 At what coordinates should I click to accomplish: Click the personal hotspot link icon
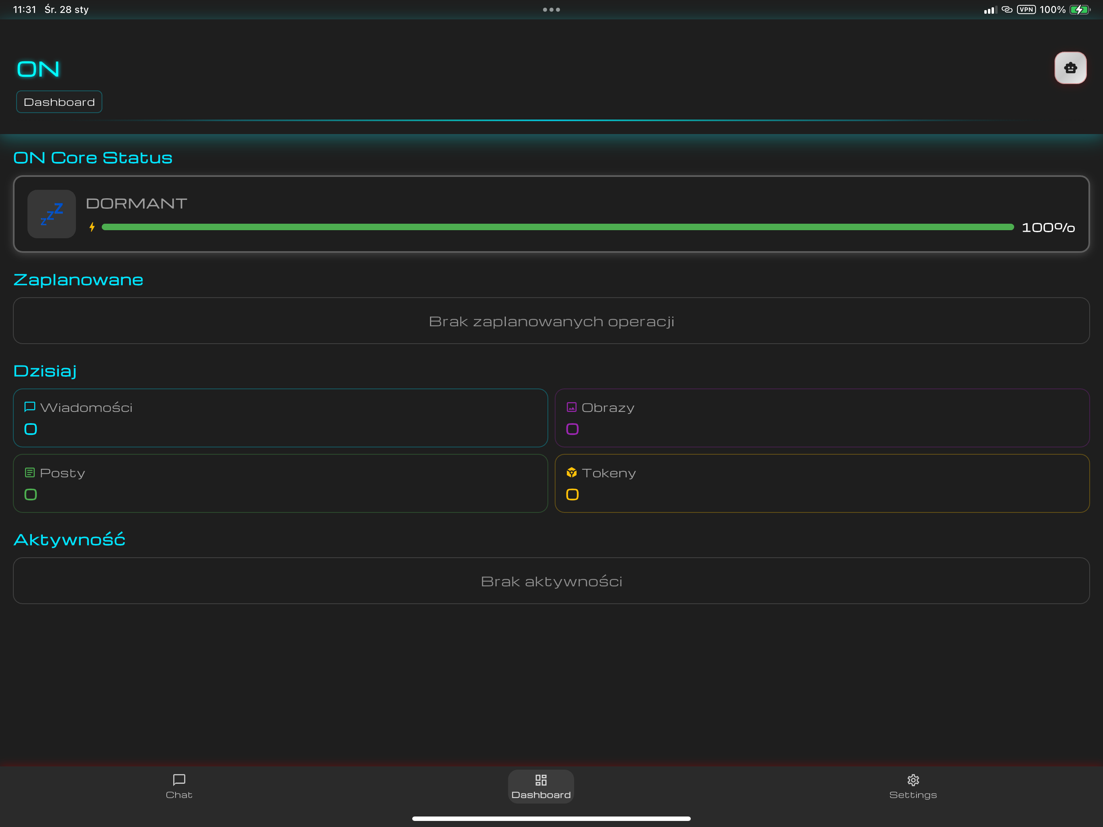1007,9
